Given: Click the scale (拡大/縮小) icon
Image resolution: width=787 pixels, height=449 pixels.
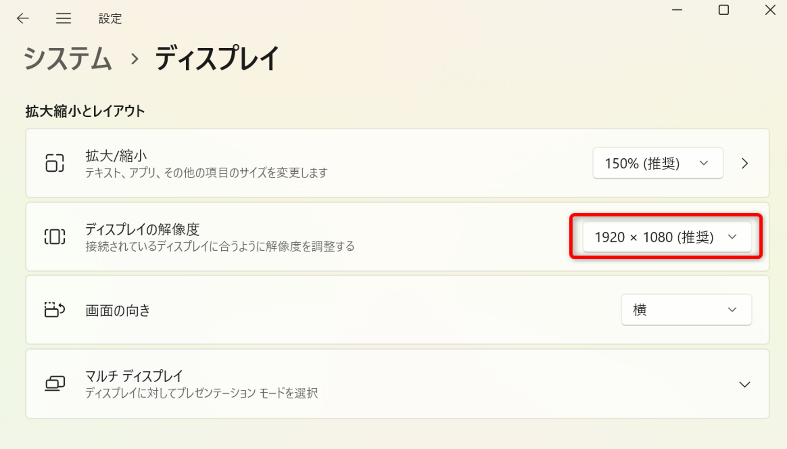Looking at the screenshot, I should click(55, 163).
